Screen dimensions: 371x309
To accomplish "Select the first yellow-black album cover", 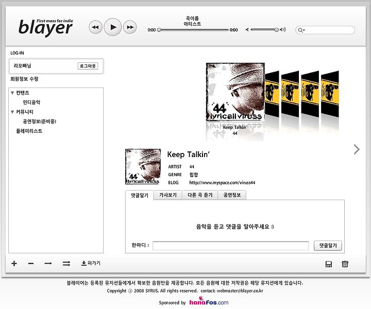I will pos(272,94).
